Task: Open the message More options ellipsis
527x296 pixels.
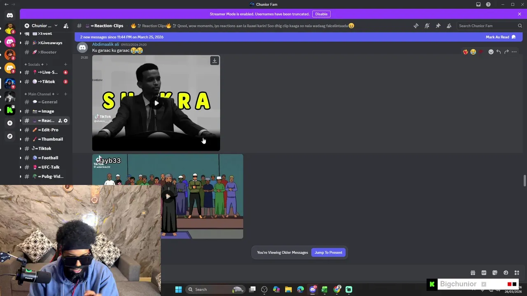Action: click(x=514, y=52)
